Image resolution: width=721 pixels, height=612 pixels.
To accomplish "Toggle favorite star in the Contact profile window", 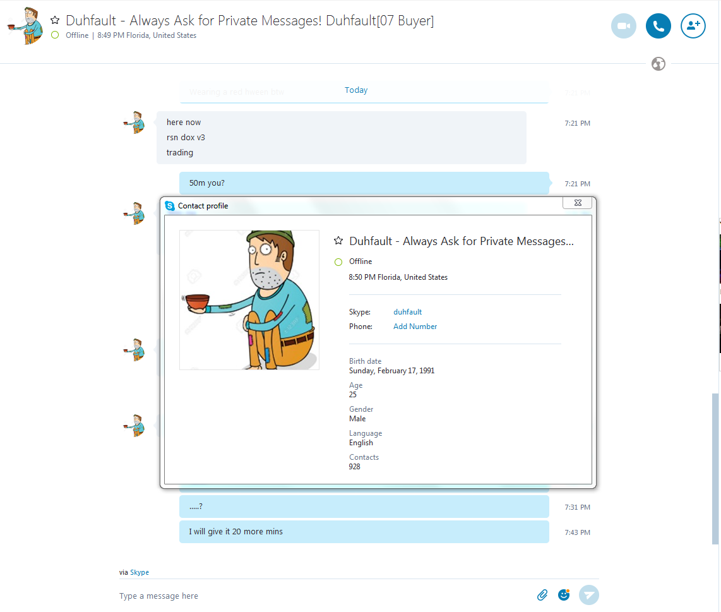I will click(338, 241).
